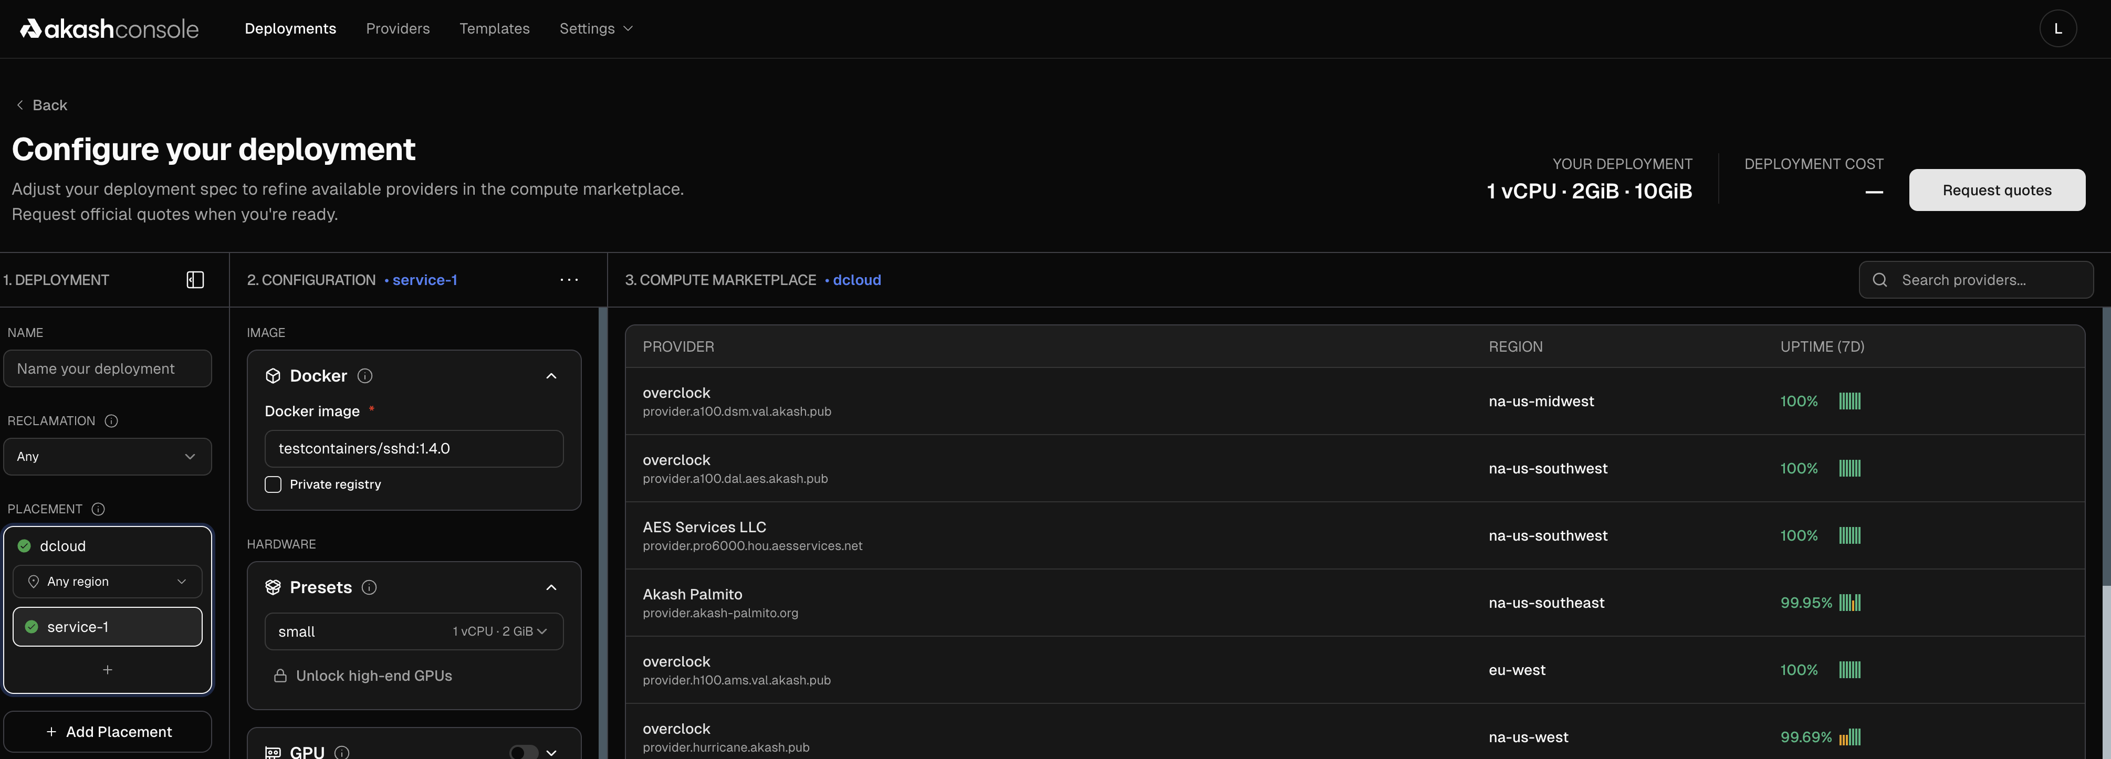This screenshot has width=2111, height=759.
Task: Open the Settings dropdown menu
Action: point(596,29)
